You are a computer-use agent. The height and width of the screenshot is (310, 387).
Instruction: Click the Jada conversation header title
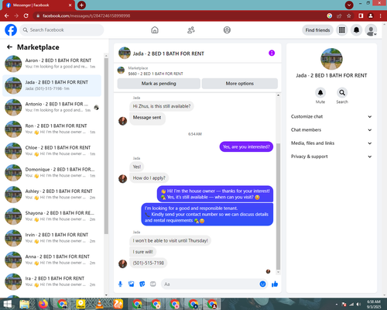169,53
